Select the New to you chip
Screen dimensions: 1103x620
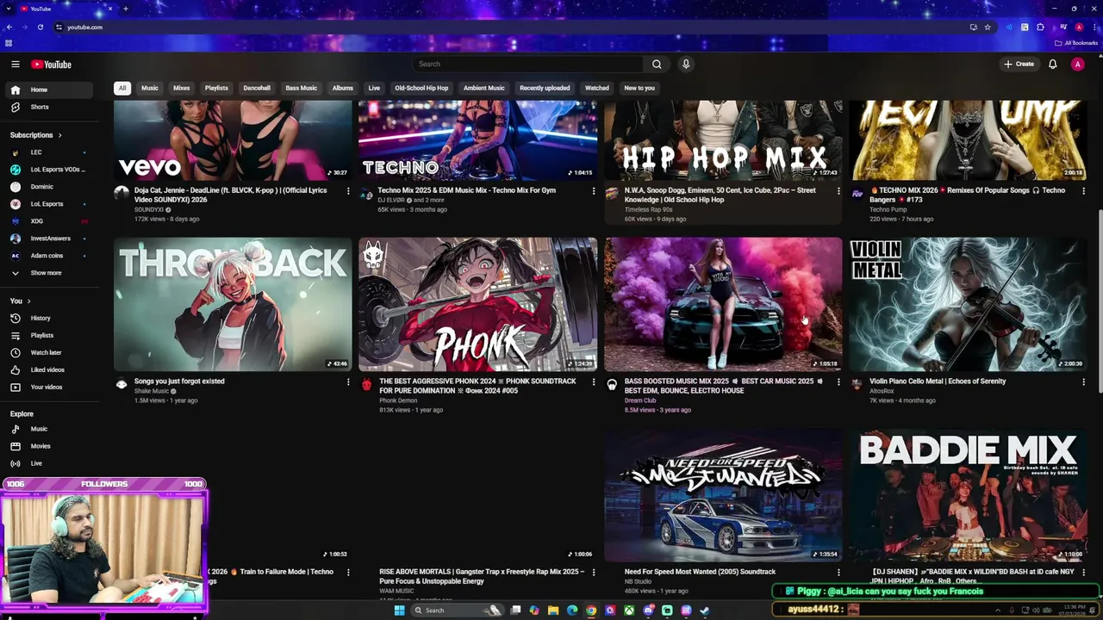[x=639, y=88]
